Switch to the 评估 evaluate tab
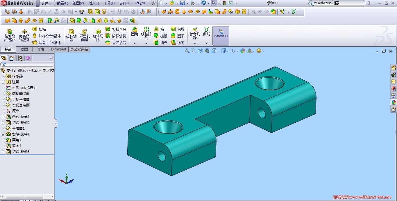 coord(40,49)
